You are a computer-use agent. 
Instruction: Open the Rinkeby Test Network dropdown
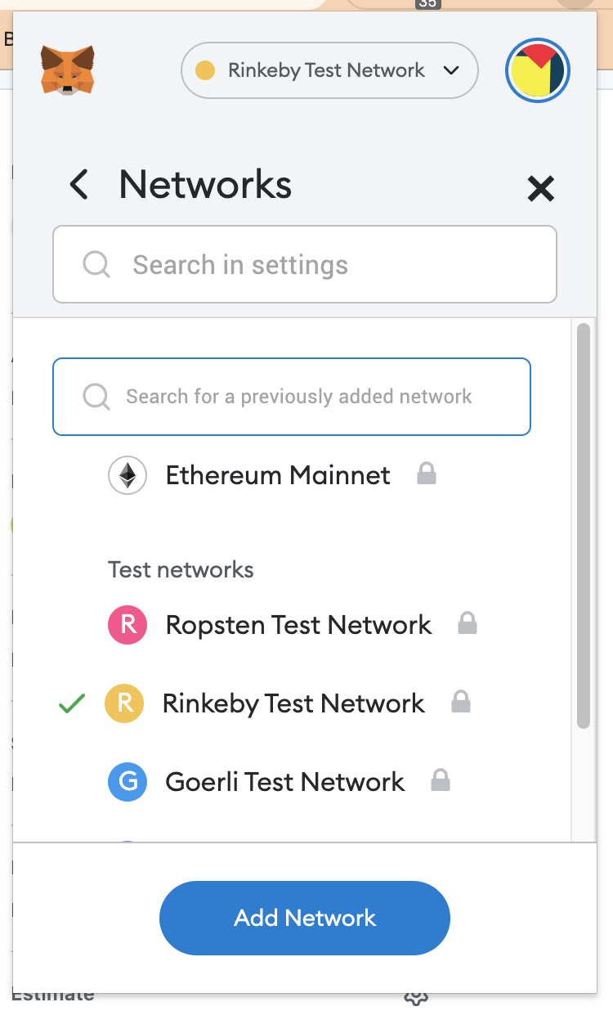[x=329, y=70]
